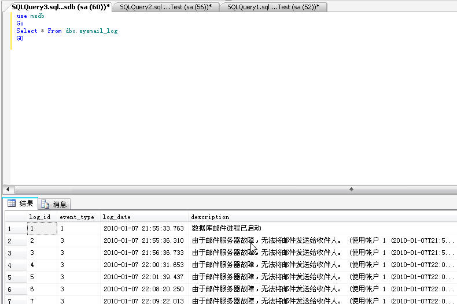Click the select-all corner cell of results grid
The image size is (457, 304).
click(16, 217)
